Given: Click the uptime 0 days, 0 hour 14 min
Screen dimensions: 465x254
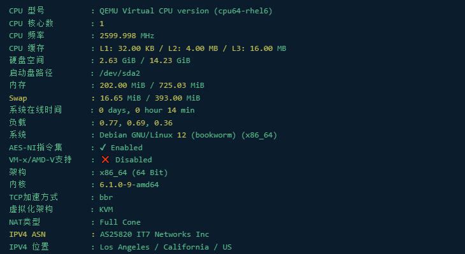Looking at the screenshot, I should 147,110.
